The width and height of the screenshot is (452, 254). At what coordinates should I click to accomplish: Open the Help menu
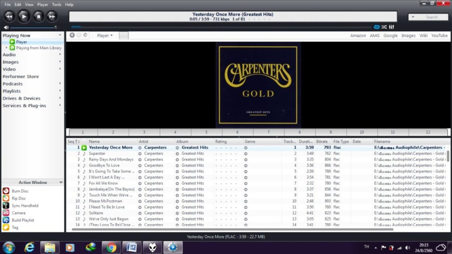[69, 4]
